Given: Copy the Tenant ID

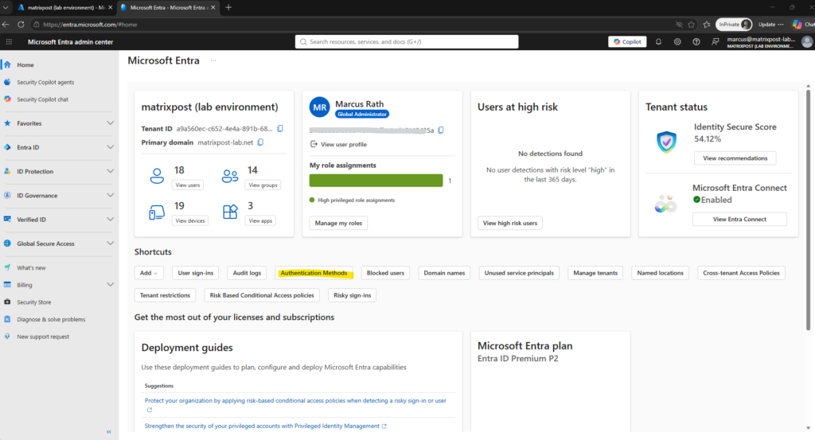Looking at the screenshot, I should [x=280, y=128].
